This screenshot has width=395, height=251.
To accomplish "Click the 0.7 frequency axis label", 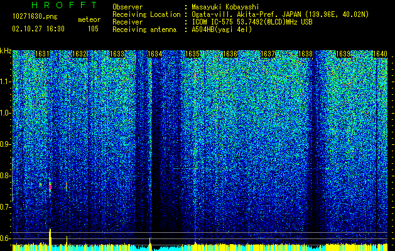I will click(5, 207).
